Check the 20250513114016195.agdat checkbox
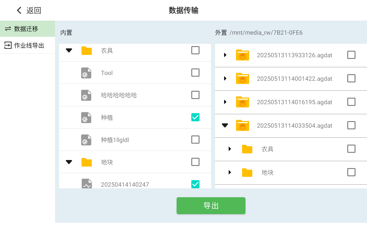The height and width of the screenshot is (229, 367). 351,102
